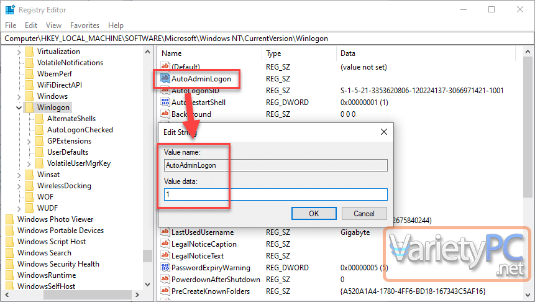Expand the GPExtensions subkey
This screenshot has height=302, width=535.
click(x=29, y=141)
